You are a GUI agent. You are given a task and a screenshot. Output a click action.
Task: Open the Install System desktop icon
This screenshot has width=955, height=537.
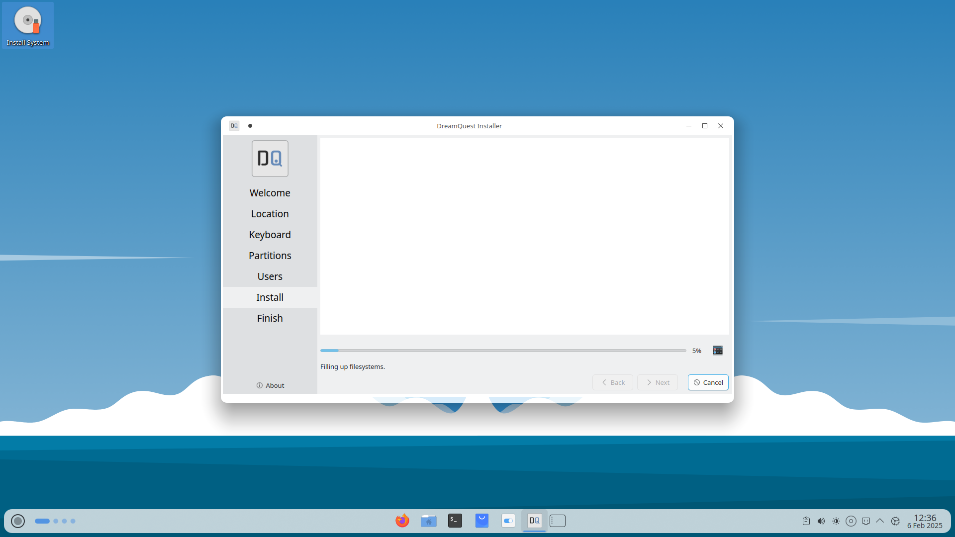(x=28, y=26)
